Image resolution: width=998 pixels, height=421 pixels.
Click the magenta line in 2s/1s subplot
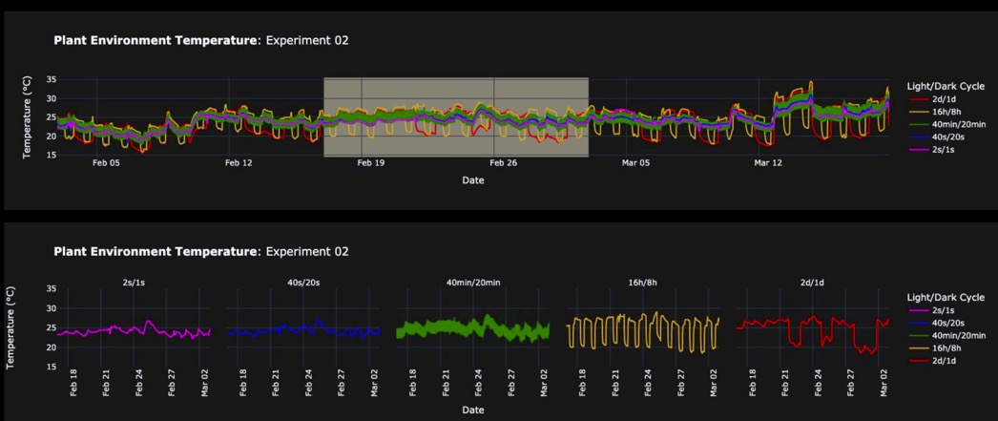click(134, 330)
